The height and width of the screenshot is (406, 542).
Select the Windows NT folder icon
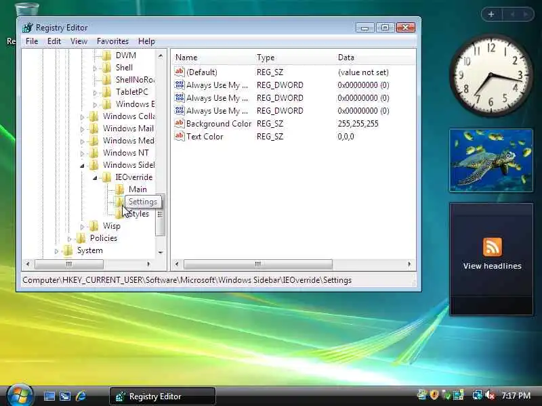[x=93, y=153]
